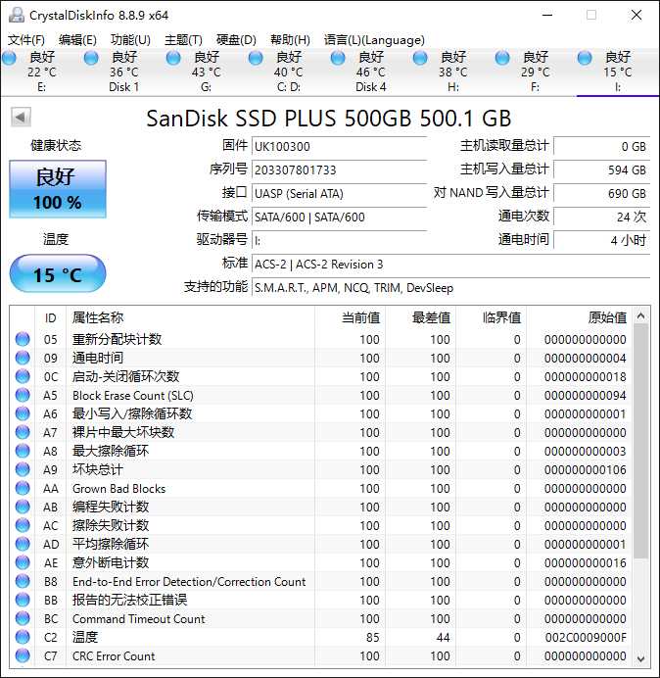Choose Disk 4 status indicator
Viewport: 660px width, 678px height.
click(338, 58)
